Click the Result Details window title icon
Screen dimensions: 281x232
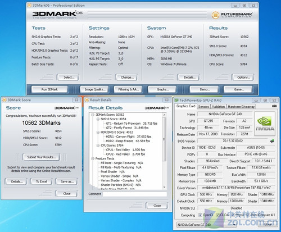coord(87,100)
